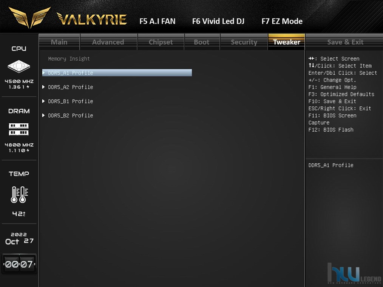The width and height of the screenshot is (383, 287).
Task: Expand the DDR5_B2 Profile arrow
Action: (44, 115)
